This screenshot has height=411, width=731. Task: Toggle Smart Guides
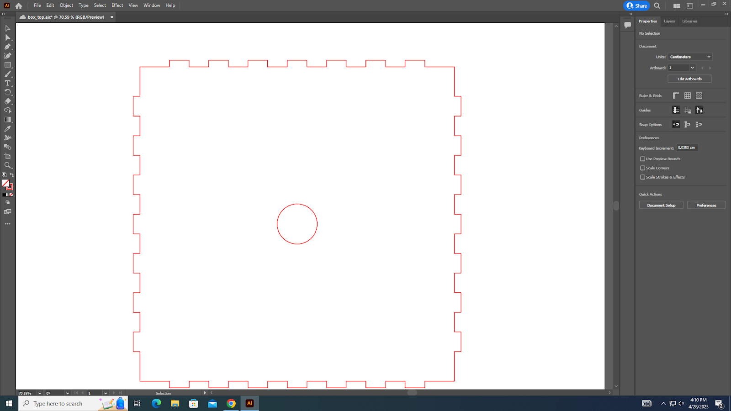pyautogui.click(x=699, y=110)
